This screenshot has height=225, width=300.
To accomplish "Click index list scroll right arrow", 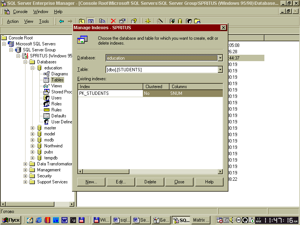I will 220,171.
